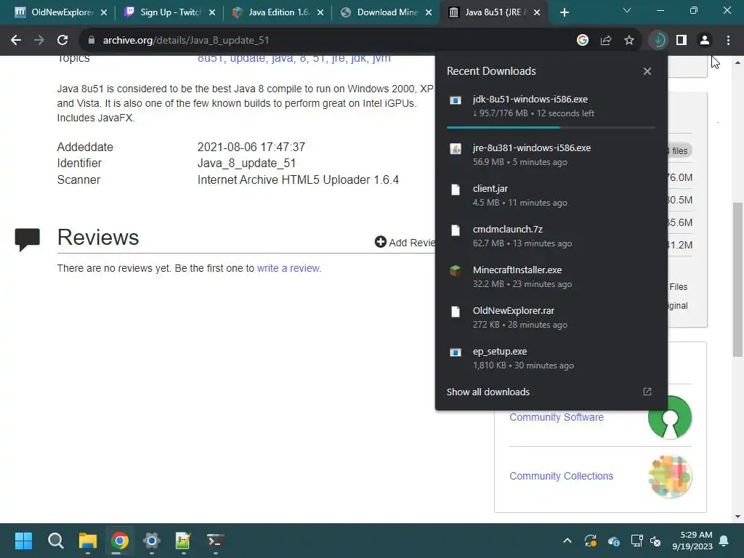Viewport: 744px width, 558px height.
Task: Share this page via share icon
Action: pyautogui.click(x=605, y=41)
